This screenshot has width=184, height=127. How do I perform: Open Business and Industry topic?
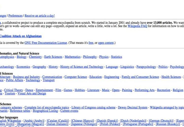(26, 77)
